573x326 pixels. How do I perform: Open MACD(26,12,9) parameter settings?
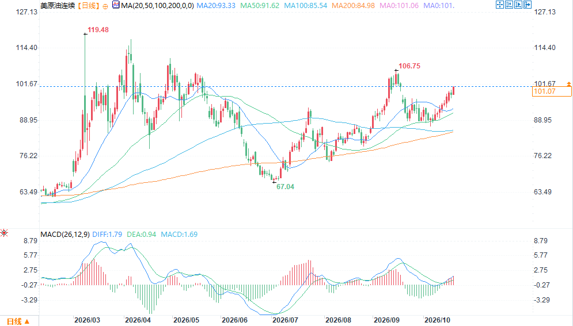65,235
